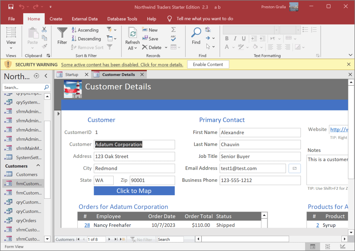Open the Create ribbon tab
The image size is (355, 251).
pos(56,19)
